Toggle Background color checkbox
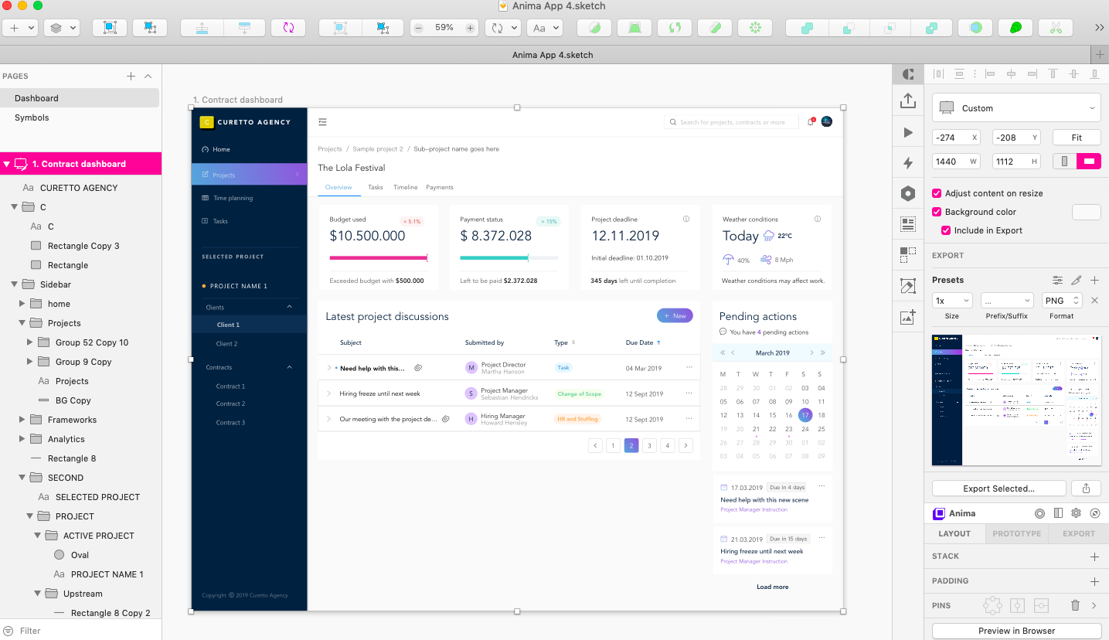This screenshot has height=640, width=1109. tap(937, 212)
